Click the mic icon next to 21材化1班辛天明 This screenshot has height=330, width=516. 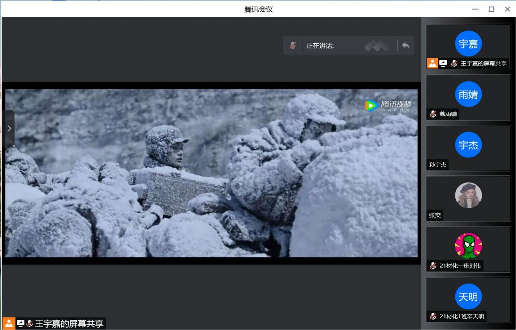tap(433, 316)
